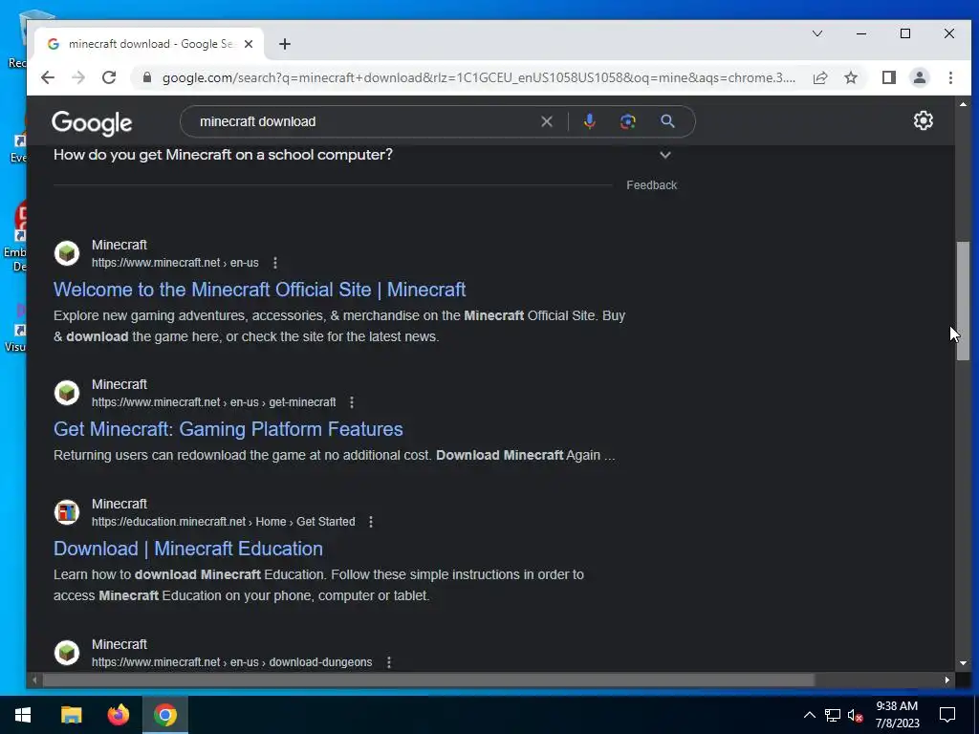Go to Google homepage logo
979x734 pixels.
92,123
